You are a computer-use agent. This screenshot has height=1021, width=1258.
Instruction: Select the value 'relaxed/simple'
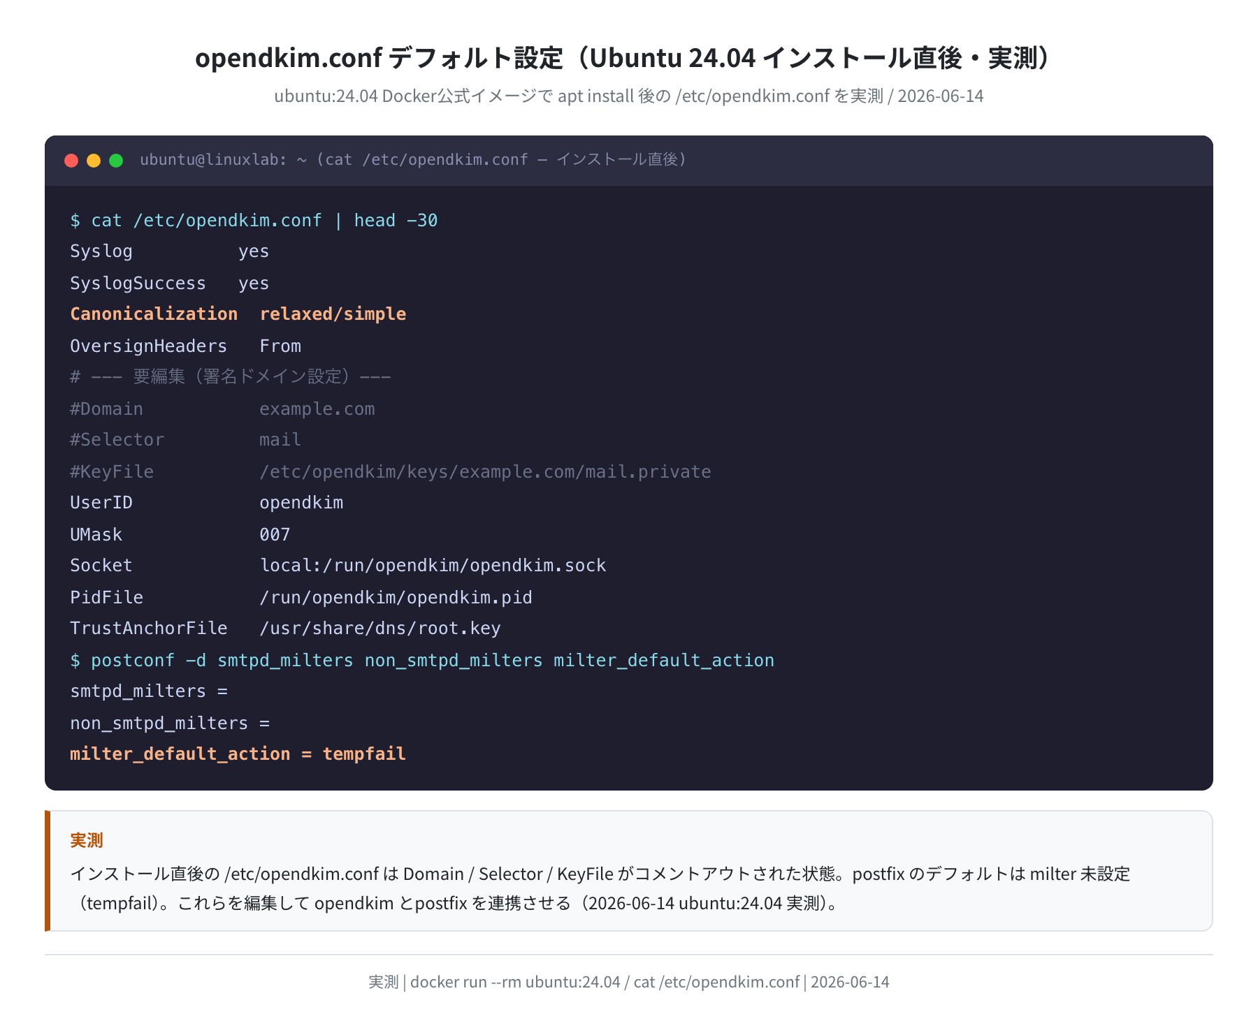tap(333, 314)
